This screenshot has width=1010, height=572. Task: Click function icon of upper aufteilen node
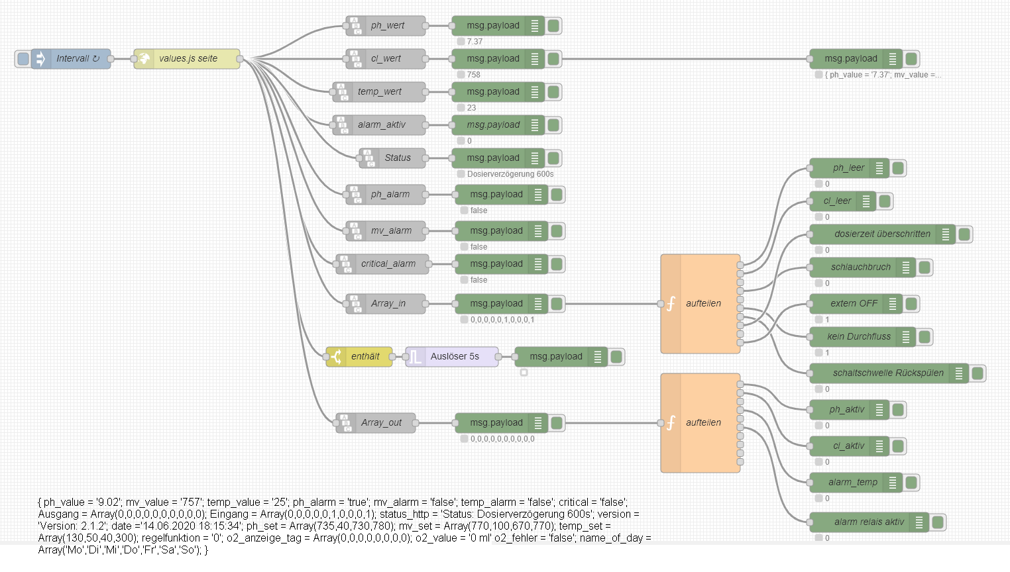point(671,304)
